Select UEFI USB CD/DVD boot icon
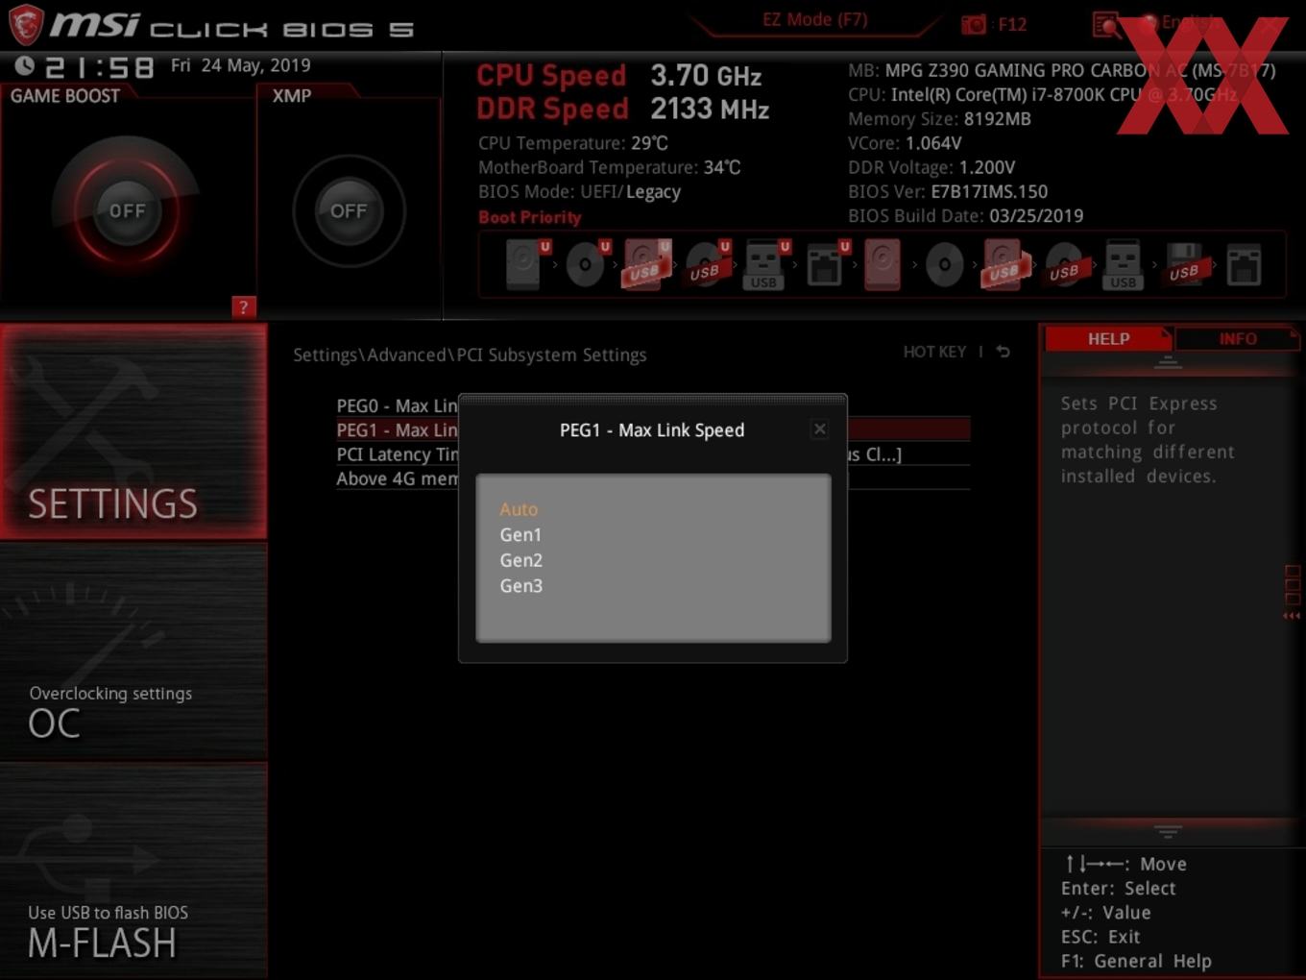 tap(707, 264)
